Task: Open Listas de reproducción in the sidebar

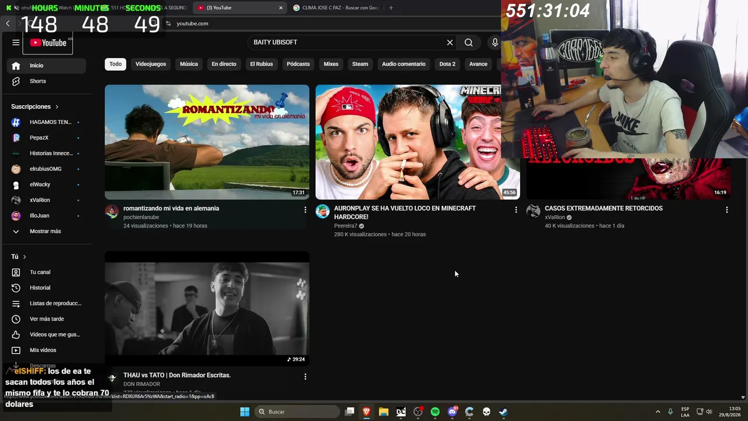Action: point(46,303)
